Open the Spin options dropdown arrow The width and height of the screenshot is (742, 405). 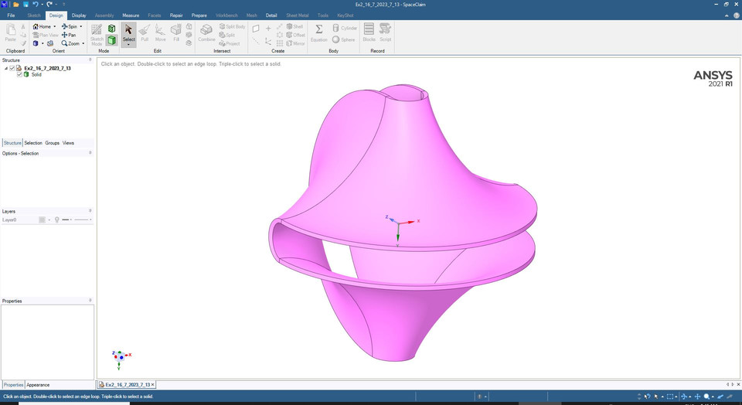[x=81, y=26]
